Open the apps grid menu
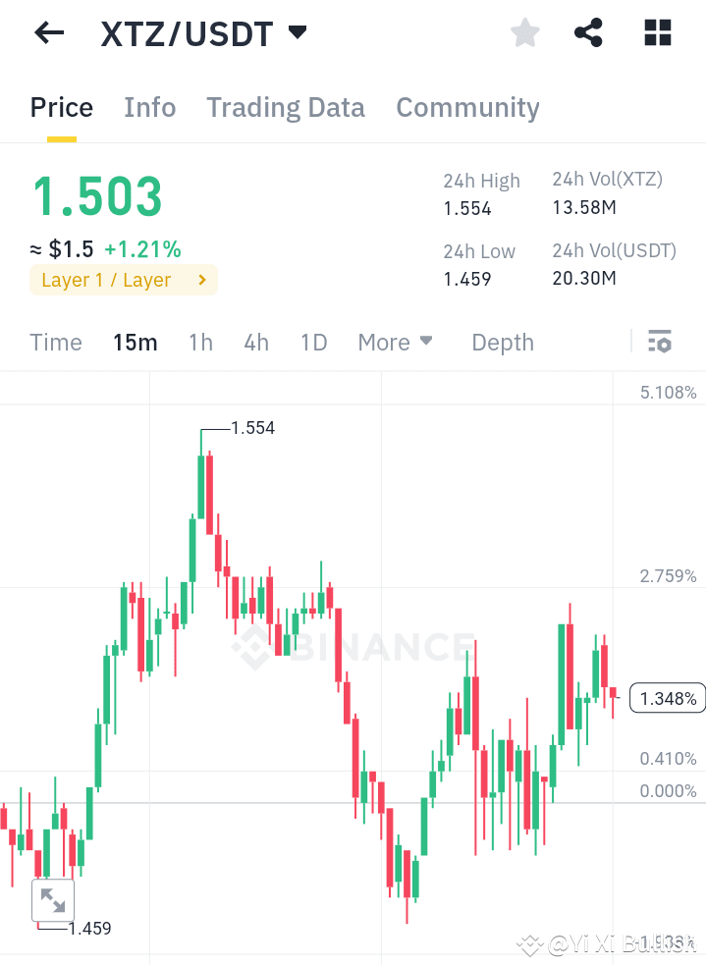 point(656,32)
